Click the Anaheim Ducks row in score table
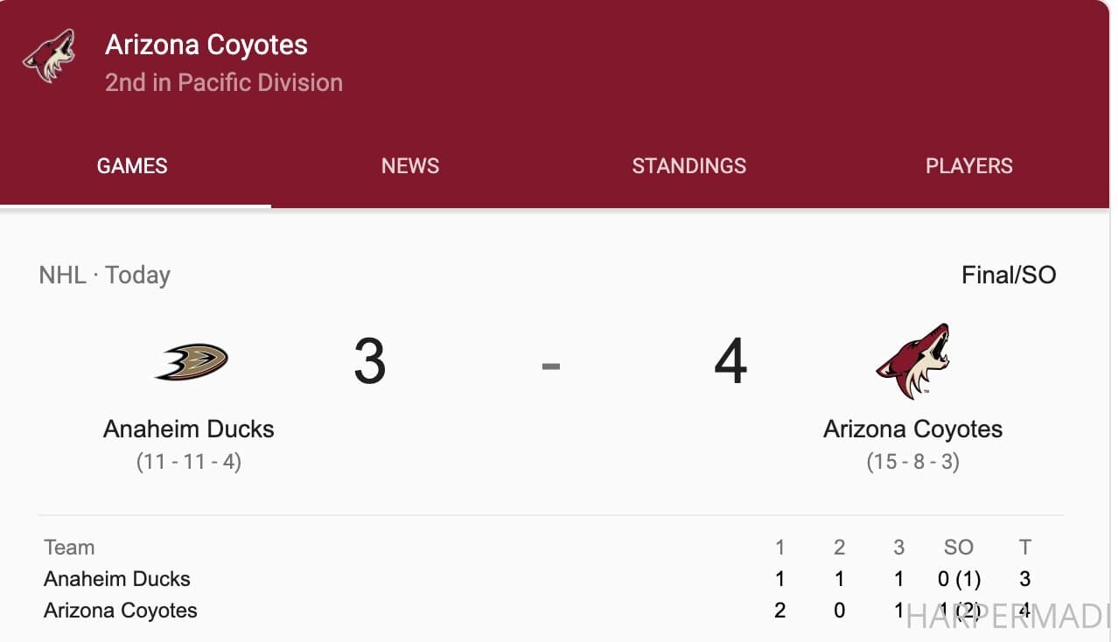 coord(551,579)
